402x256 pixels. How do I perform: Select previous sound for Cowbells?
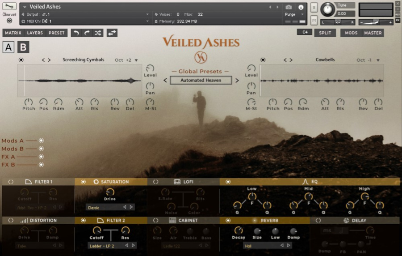click(x=285, y=60)
